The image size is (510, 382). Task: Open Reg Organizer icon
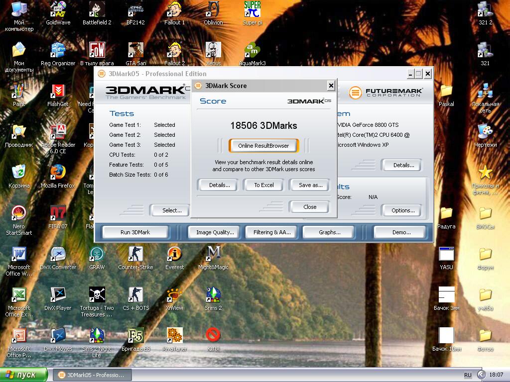58,55
